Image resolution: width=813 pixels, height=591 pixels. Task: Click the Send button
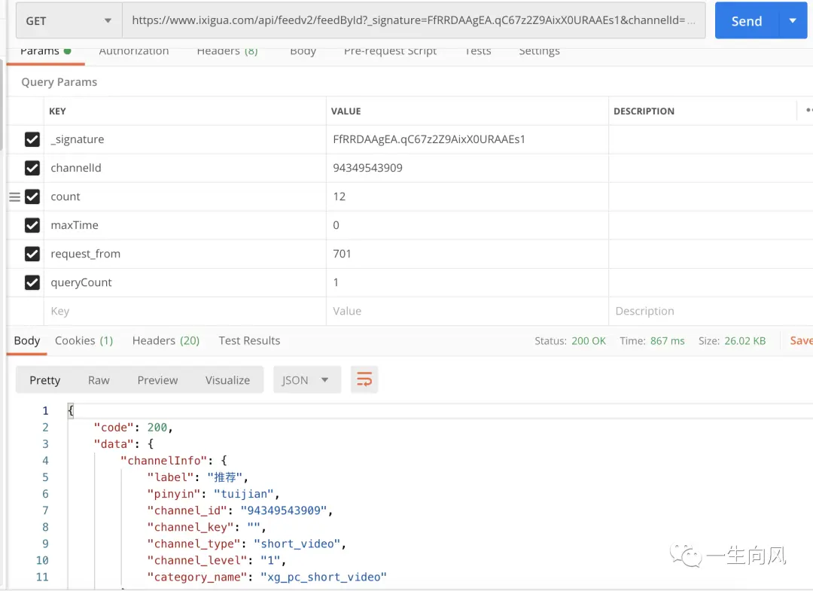(747, 21)
